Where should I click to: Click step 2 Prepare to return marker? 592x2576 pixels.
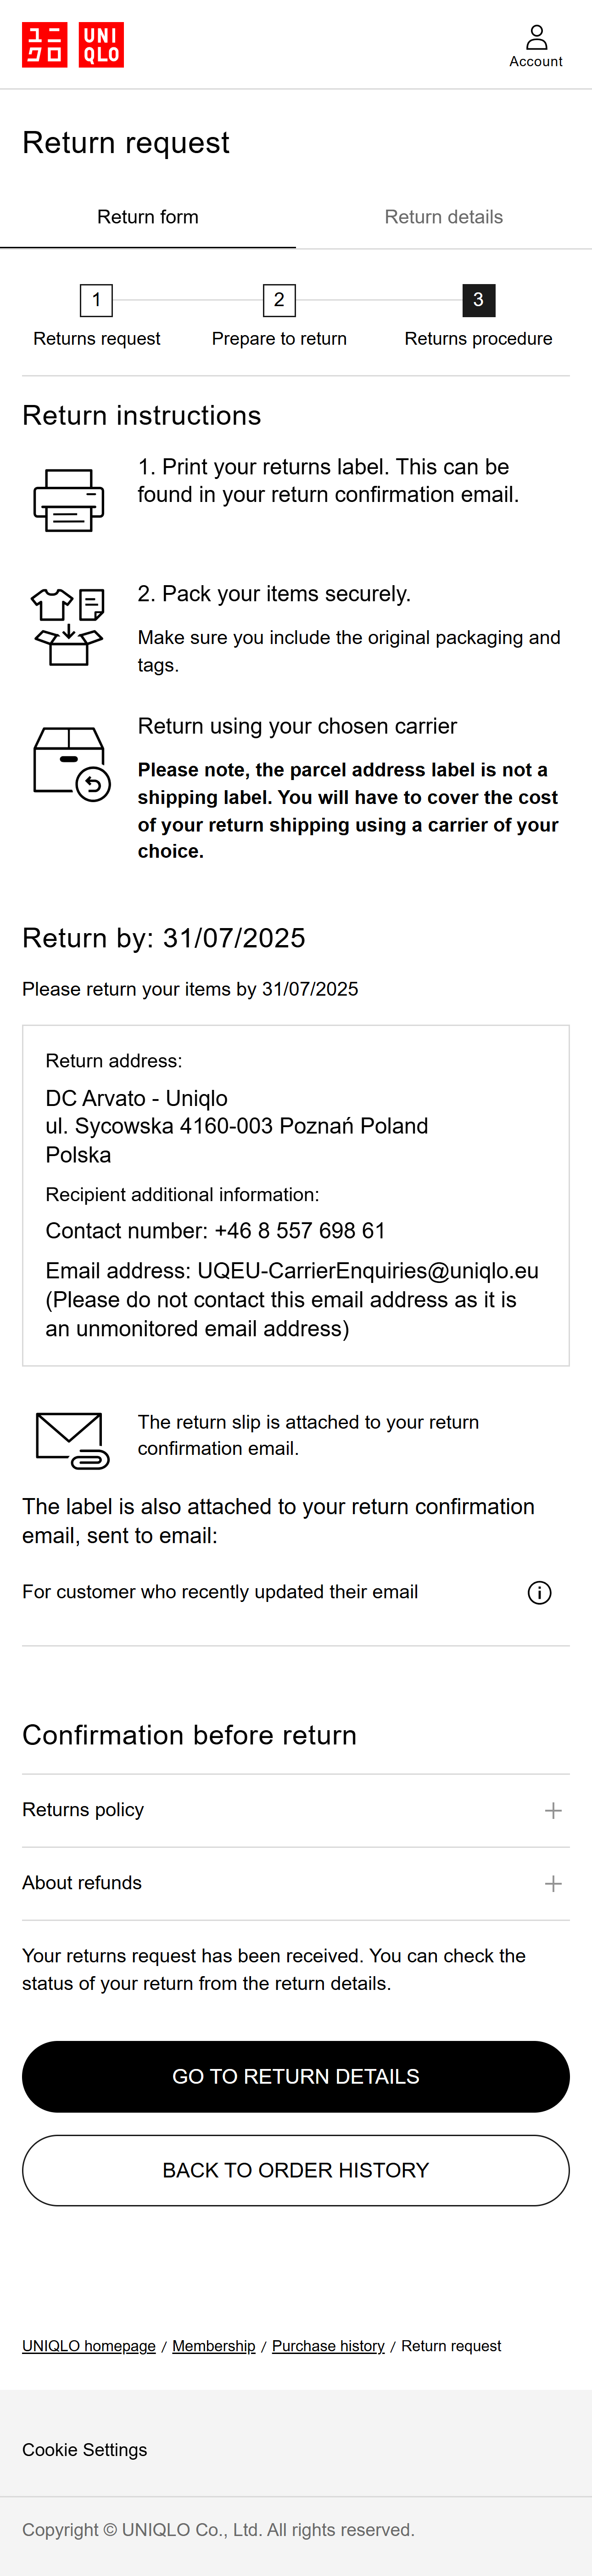279,300
